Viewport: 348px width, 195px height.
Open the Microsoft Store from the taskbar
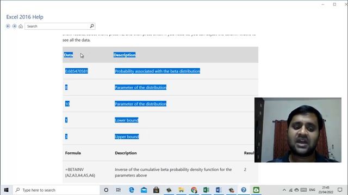click(156, 190)
